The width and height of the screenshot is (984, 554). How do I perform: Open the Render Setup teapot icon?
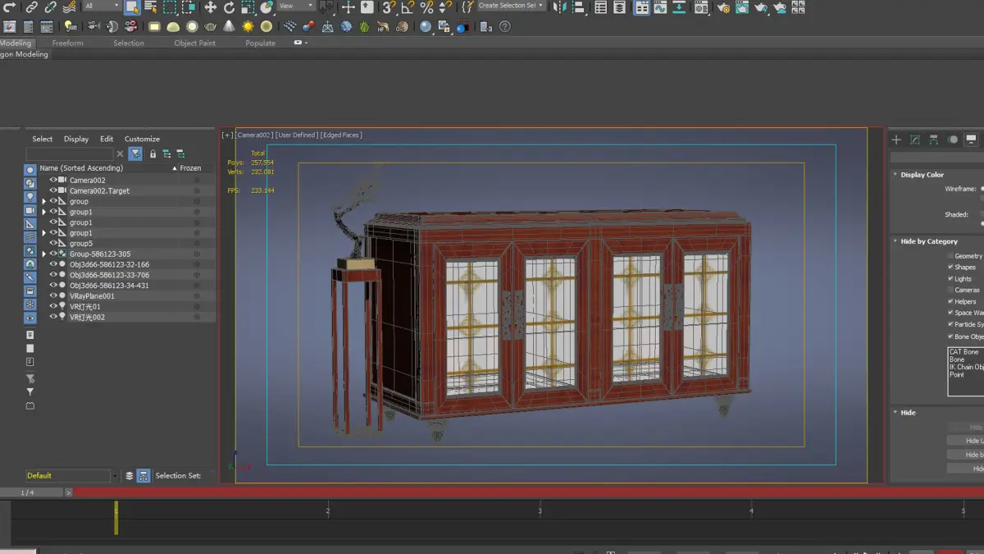tap(723, 8)
